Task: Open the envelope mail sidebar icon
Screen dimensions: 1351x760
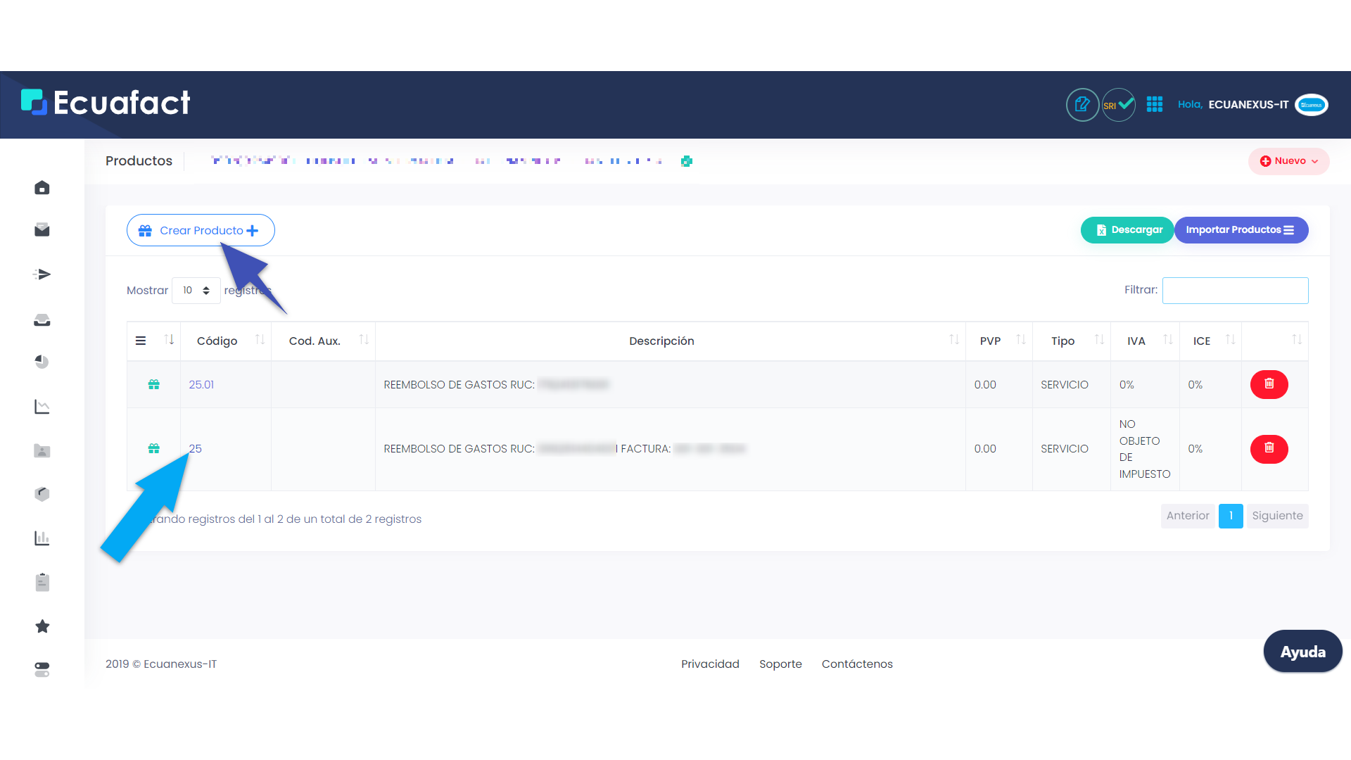Action: coord(42,230)
